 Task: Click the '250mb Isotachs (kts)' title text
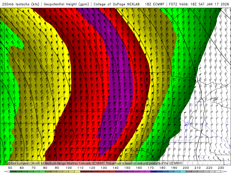(21, 4)
